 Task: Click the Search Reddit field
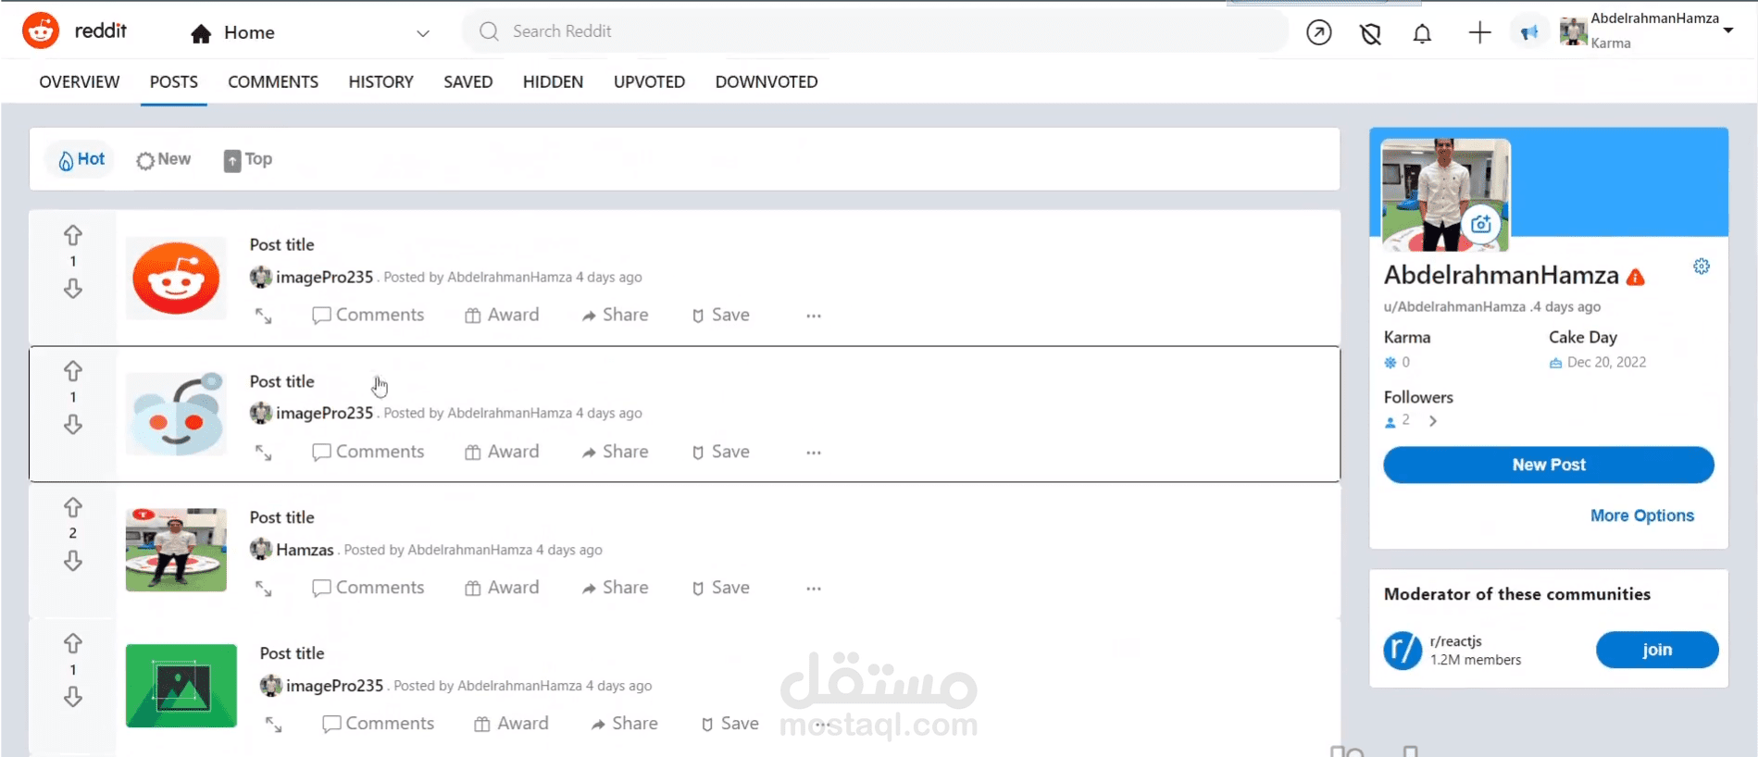(x=875, y=31)
